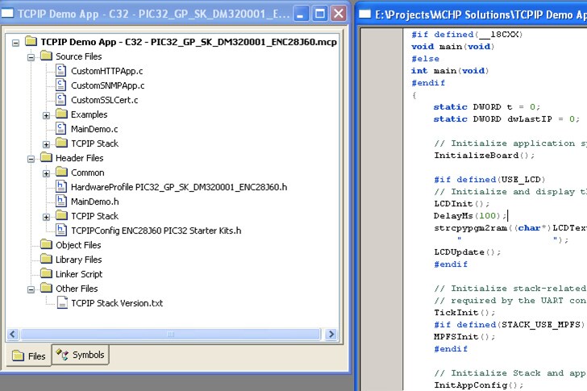This screenshot has width=587, height=391.
Task: Maximize the project window
Action: pos(319,14)
